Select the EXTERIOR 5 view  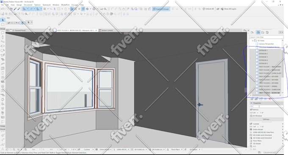263,63
